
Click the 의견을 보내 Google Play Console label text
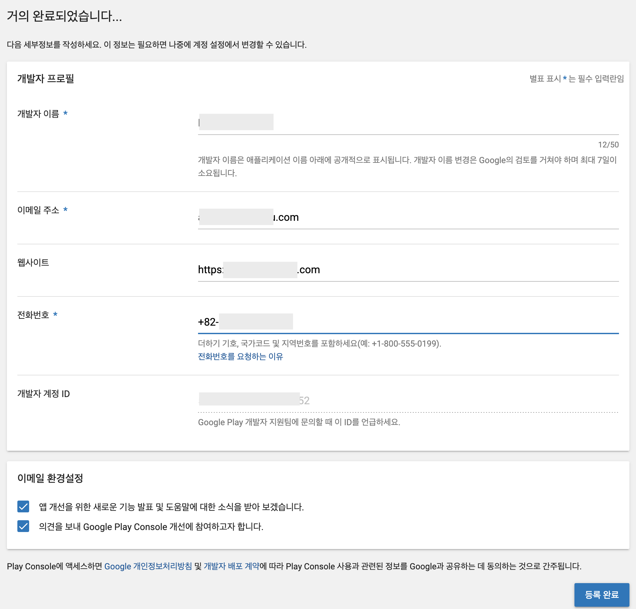tap(151, 526)
